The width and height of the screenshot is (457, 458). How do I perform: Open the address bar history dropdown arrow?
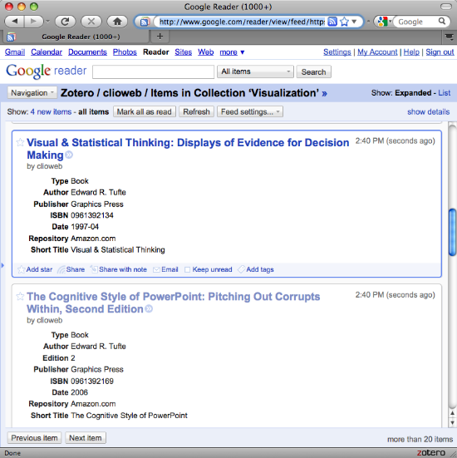(x=354, y=22)
